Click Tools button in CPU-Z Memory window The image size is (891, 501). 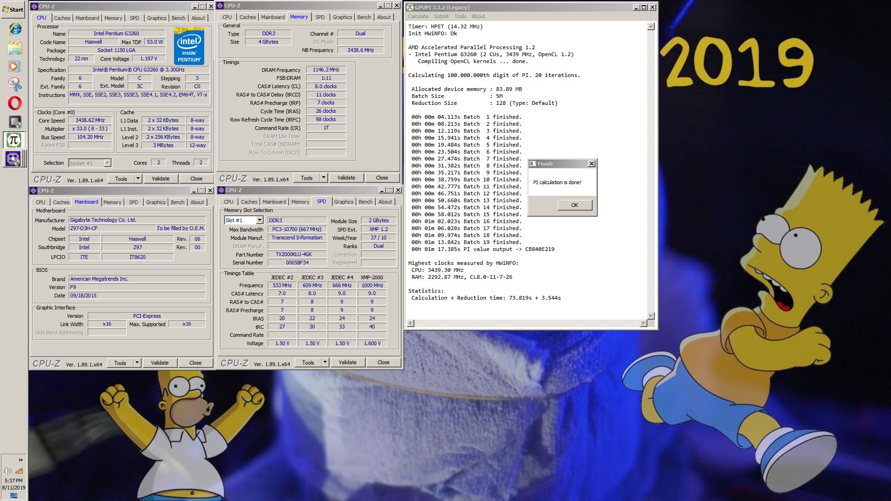[307, 178]
